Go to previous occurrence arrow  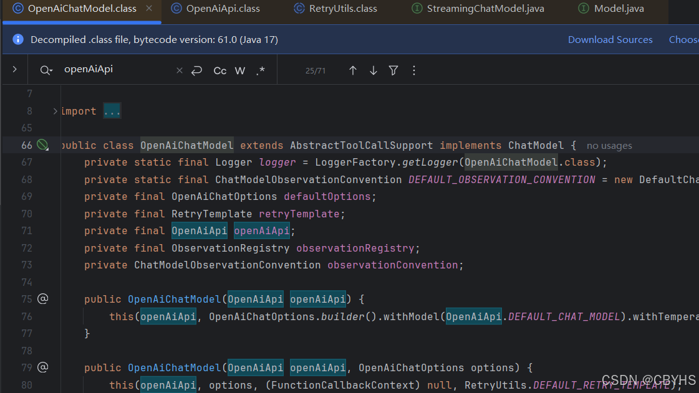[353, 70]
